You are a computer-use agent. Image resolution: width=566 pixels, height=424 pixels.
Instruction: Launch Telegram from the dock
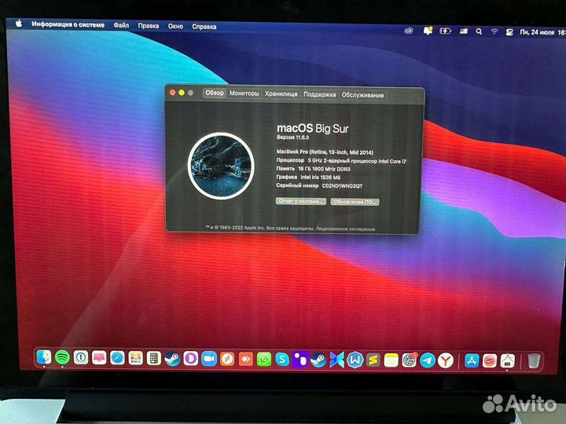[x=428, y=360]
